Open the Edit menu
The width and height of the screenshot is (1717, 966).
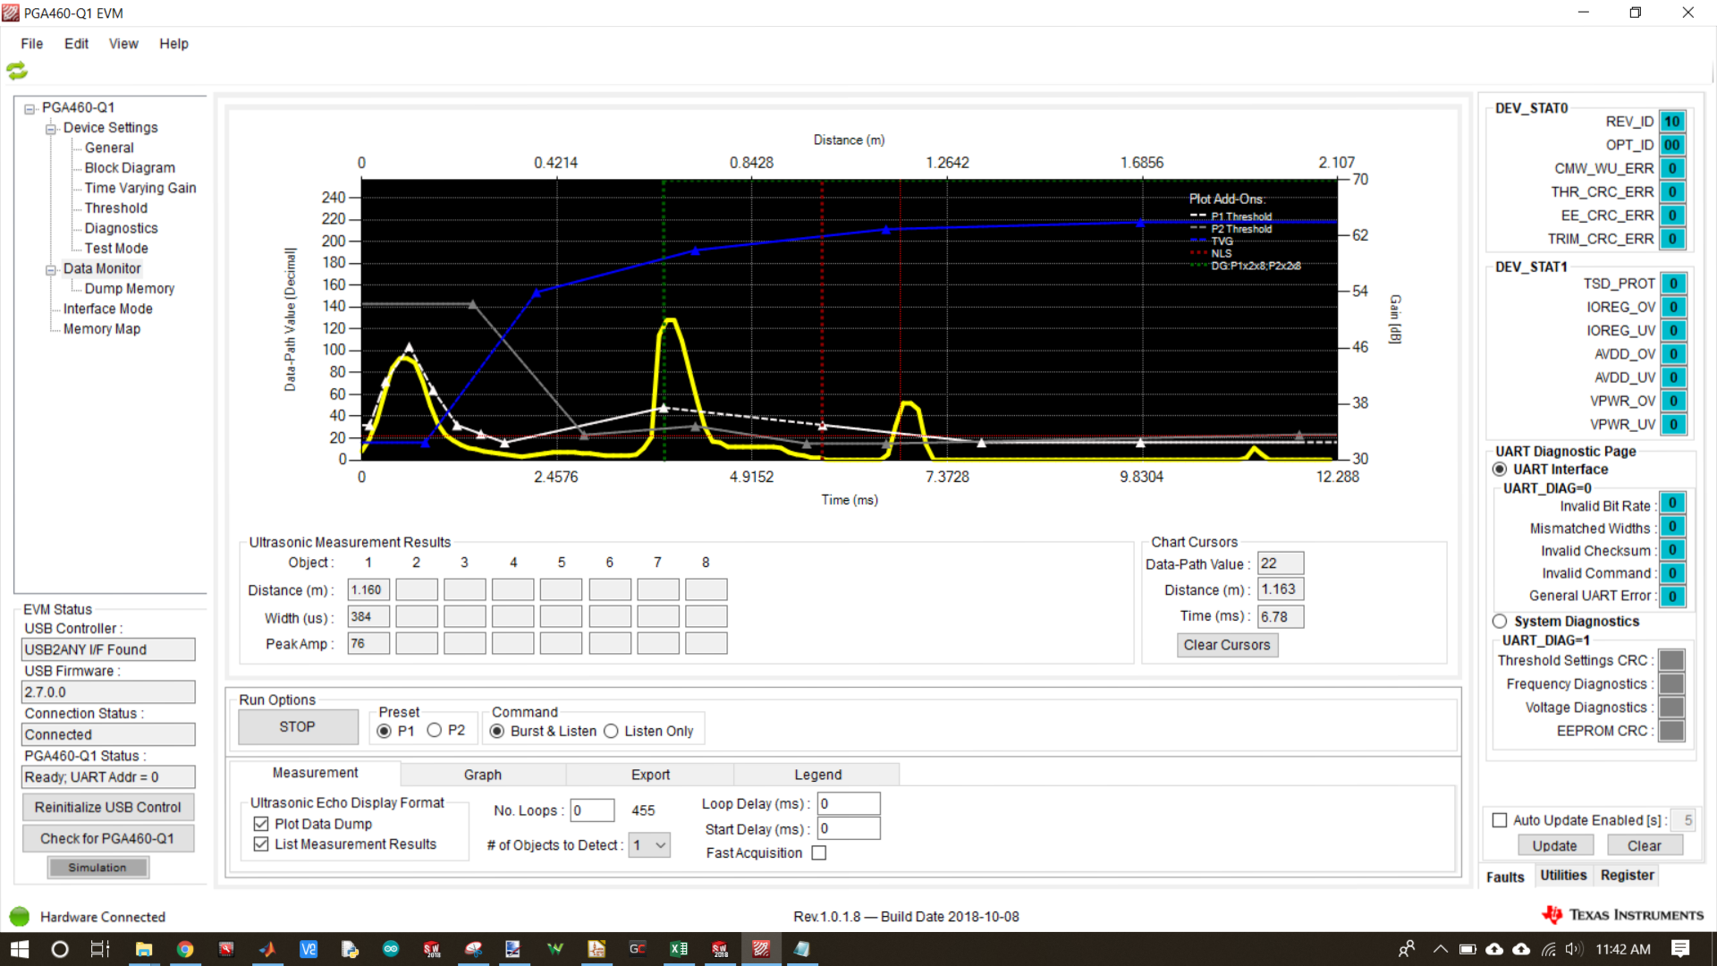click(76, 44)
